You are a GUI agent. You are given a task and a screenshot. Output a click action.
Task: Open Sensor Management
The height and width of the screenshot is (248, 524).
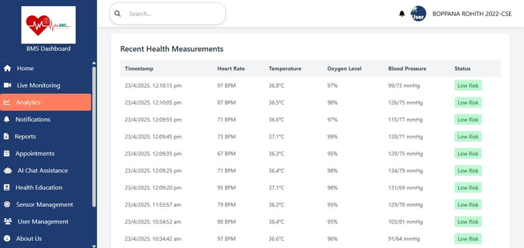coord(46,204)
